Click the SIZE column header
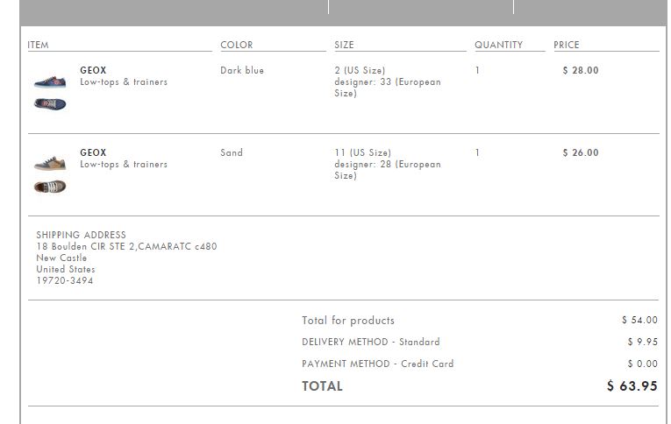 pyautogui.click(x=344, y=45)
